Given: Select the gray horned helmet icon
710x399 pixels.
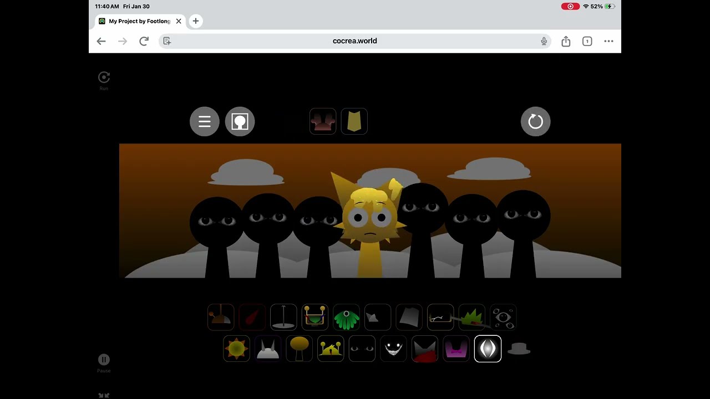Looking at the screenshot, I should click(268, 349).
